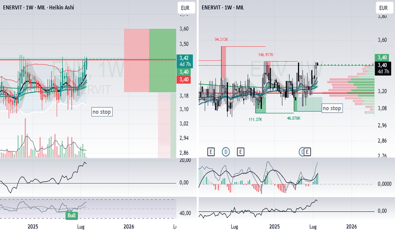This screenshot has height=233, width=395.
Task: Click the 2025 date label on the right chart
Action: tap(274, 227)
